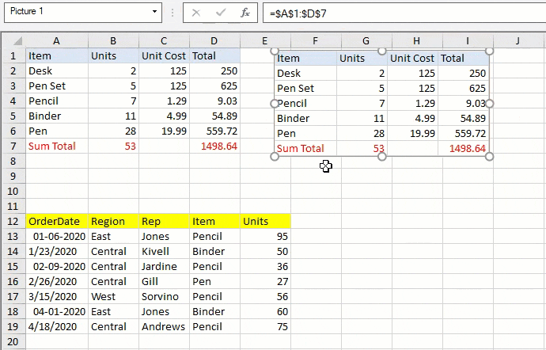Click cell D7 with red total 1498.64
546x350 pixels.
tap(214, 146)
